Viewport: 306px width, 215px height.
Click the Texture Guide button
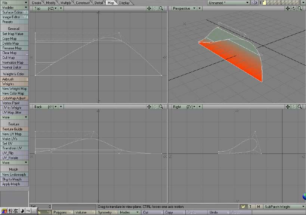tap(15, 129)
